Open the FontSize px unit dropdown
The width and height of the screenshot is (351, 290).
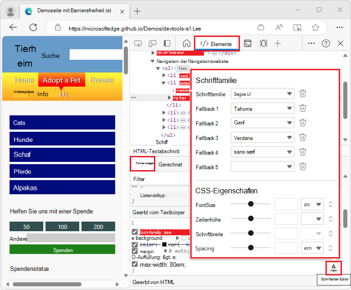click(x=312, y=204)
